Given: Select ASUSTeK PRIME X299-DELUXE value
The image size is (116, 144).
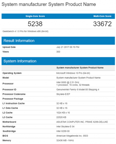Looking at the screenshot, I should pyautogui.click(x=82, y=122).
